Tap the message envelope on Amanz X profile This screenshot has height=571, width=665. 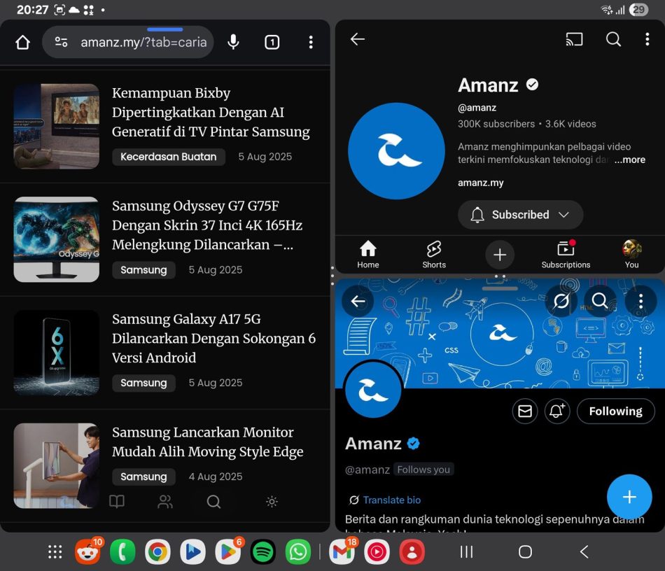click(525, 411)
